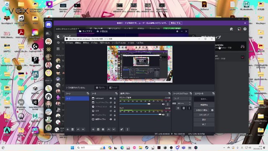The width and height of the screenshot is (268, 151).
Task: Add a transition with the Scene Transitions plus icon
Action: [x=178, y=108]
